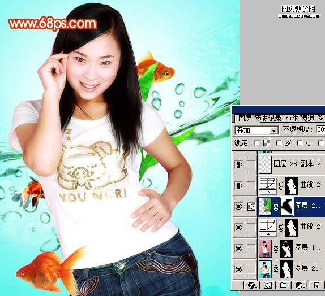325x296 pixels.
Task: Hide the 曲线 2 layer below 图层 28 副本 2
Action: coord(238,185)
